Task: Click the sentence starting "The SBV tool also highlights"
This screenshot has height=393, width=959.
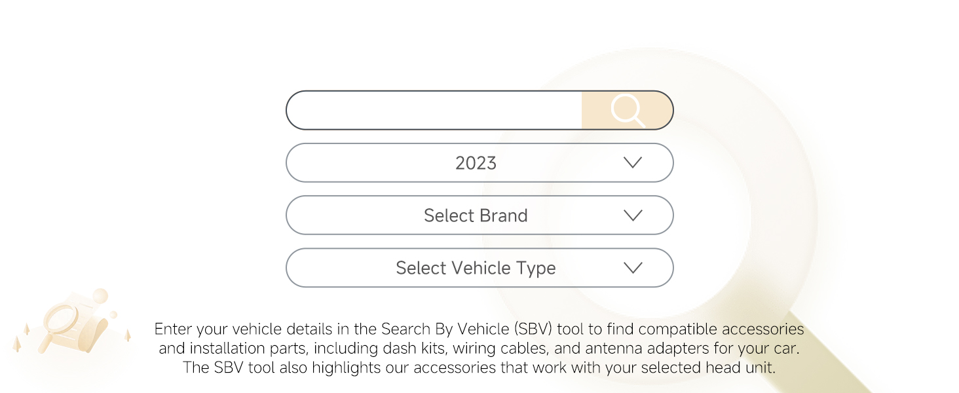Action: pyautogui.click(x=479, y=367)
